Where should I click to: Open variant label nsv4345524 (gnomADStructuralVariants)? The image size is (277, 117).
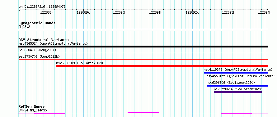tap(53, 43)
